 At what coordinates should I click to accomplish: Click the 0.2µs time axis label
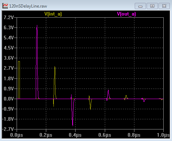(46, 135)
